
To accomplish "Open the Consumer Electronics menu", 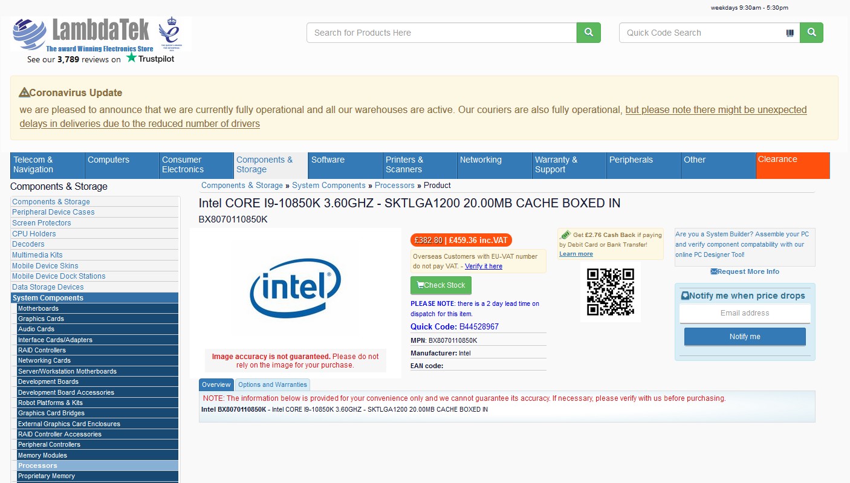I will click(x=196, y=165).
